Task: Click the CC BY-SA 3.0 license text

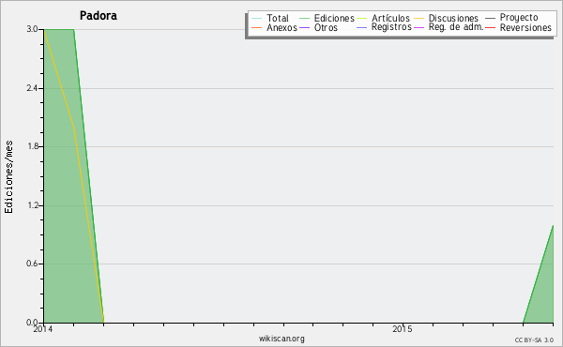Action: click(x=534, y=340)
